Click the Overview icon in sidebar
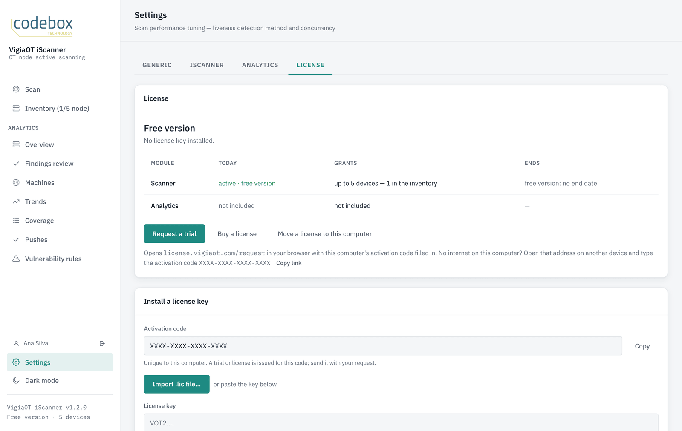Image resolution: width=682 pixels, height=431 pixels. (x=16, y=144)
